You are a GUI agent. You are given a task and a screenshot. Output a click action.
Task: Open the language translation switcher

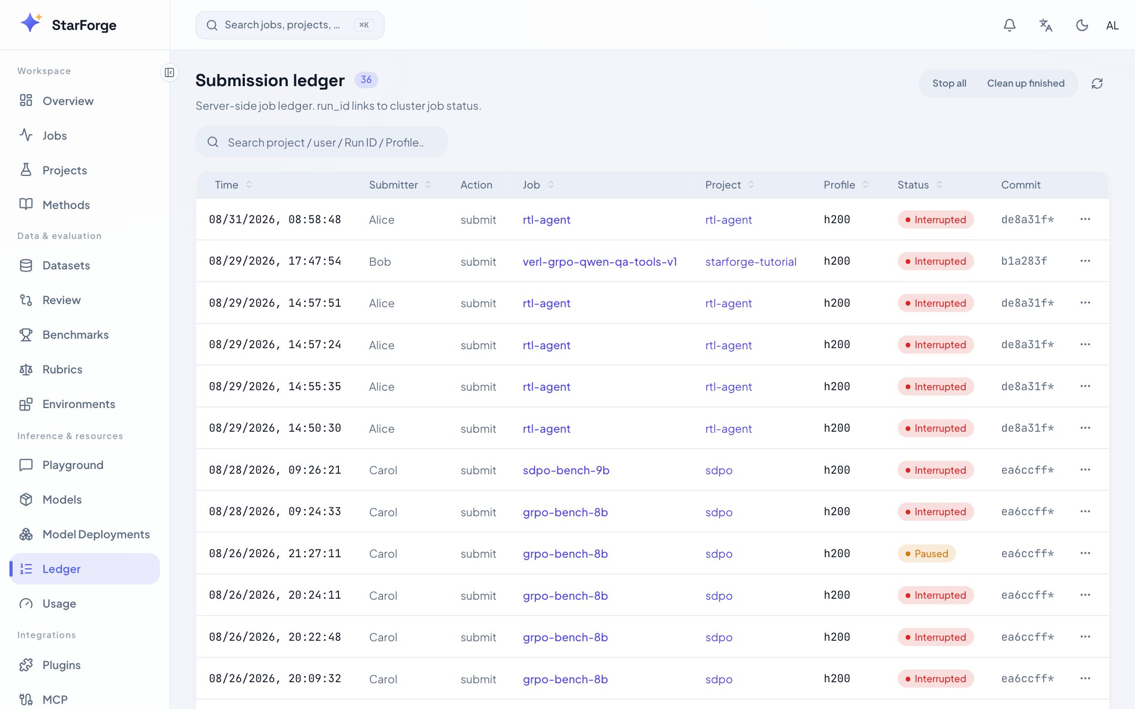(x=1046, y=25)
